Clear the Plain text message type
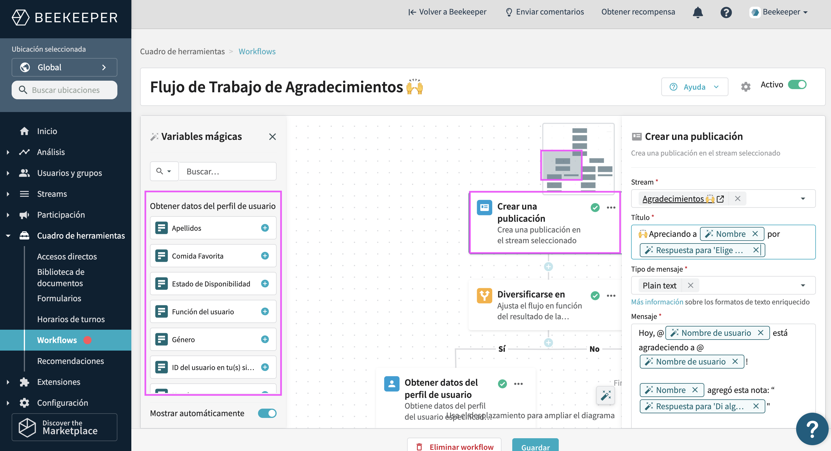This screenshot has width=831, height=451. pos(690,285)
